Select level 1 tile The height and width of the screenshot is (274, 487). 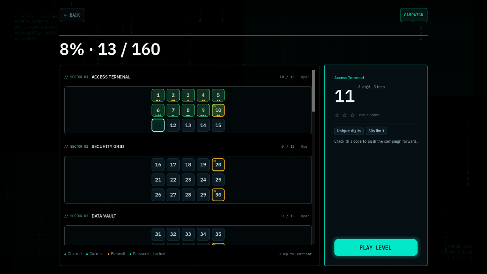coord(158,95)
